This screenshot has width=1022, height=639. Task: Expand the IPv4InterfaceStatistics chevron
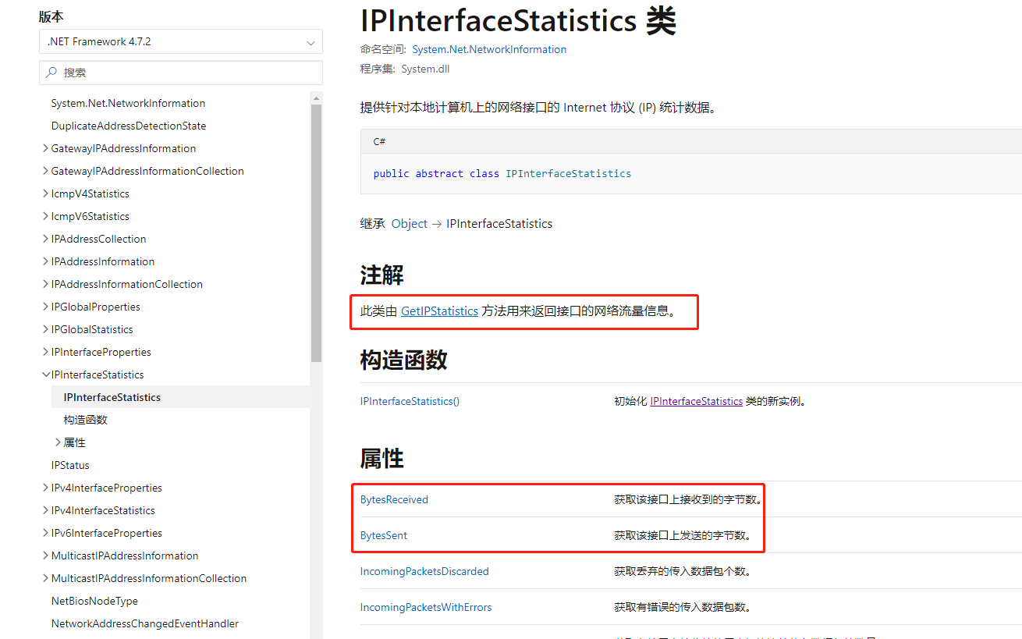point(45,510)
